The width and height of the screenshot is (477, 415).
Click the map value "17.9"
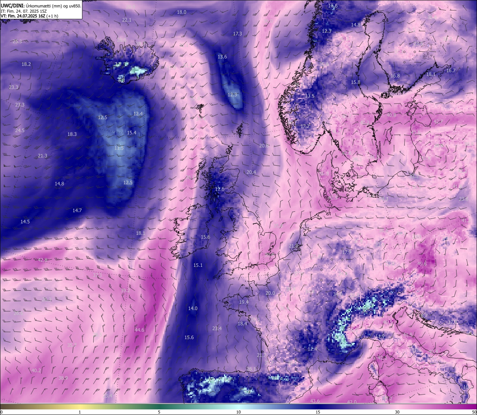tap(347, 252)
